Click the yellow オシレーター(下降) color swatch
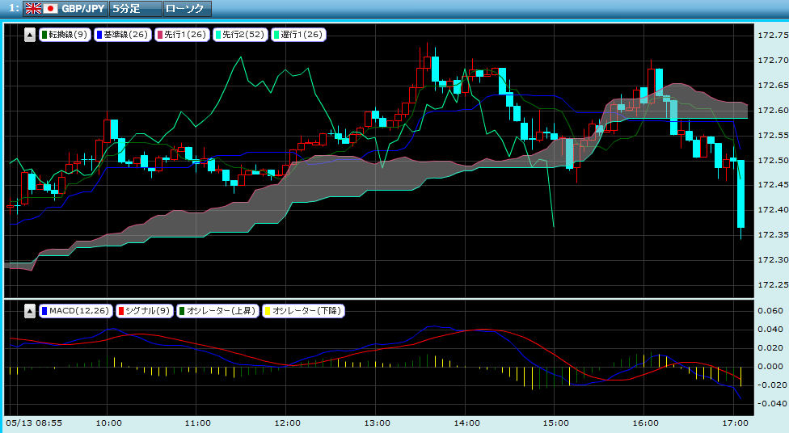The height and width of the screenshot is (433, 789). (x=268, y=311)
